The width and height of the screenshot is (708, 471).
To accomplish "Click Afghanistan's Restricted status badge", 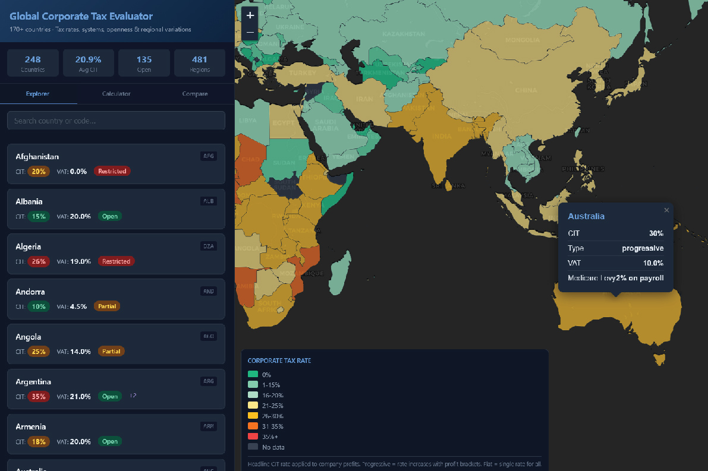I will (112, 171).
